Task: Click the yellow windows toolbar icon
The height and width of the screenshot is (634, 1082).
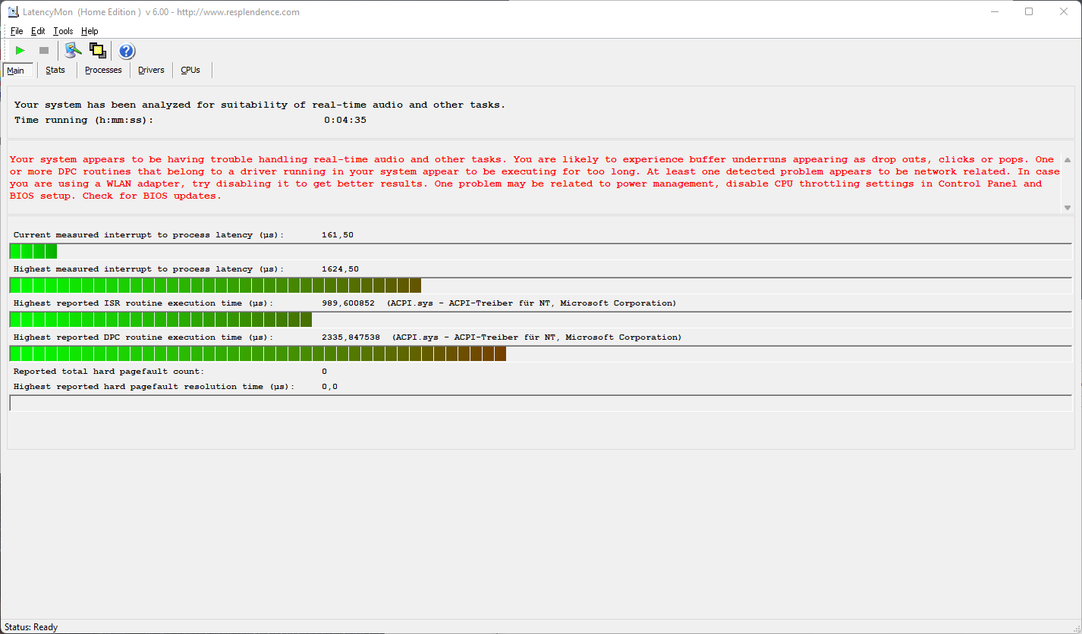Action: [x=97, y=51]
